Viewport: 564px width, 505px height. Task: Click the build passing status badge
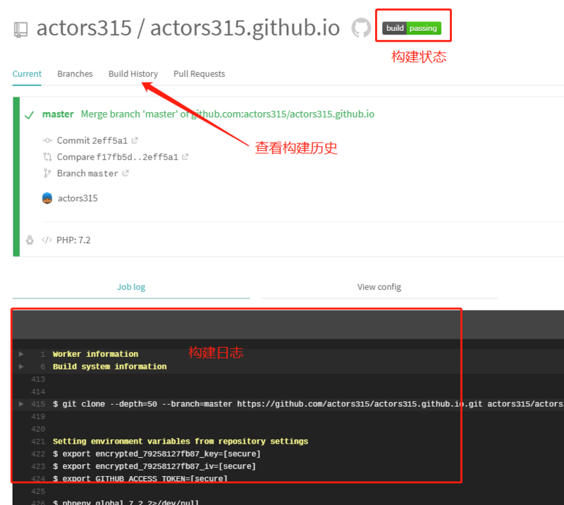tap(412, 28)
